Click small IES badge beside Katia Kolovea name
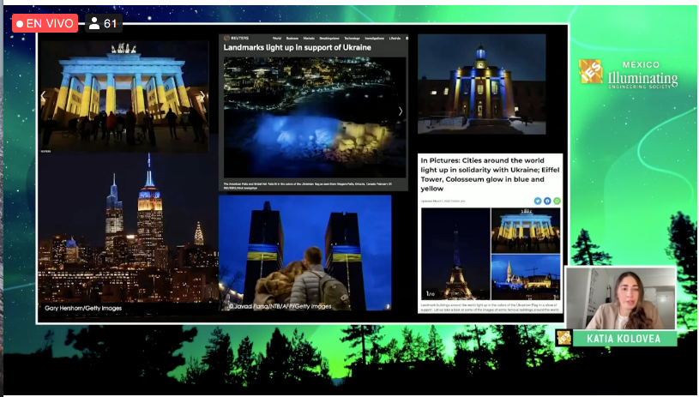This screenshot has height=397, width=699. pyautogui.click(x=564, y=338)
